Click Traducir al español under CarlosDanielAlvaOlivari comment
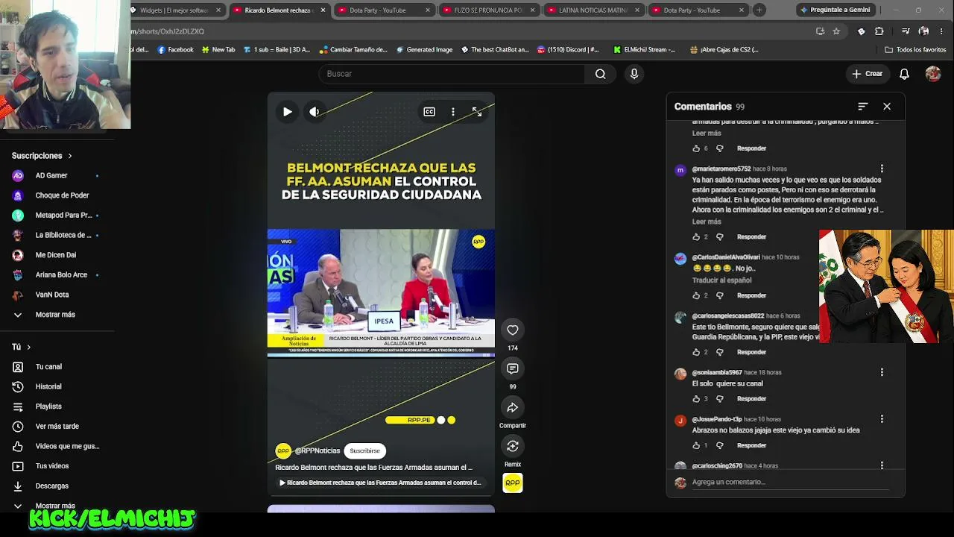 pyautogui.click(x=721, y=280)
